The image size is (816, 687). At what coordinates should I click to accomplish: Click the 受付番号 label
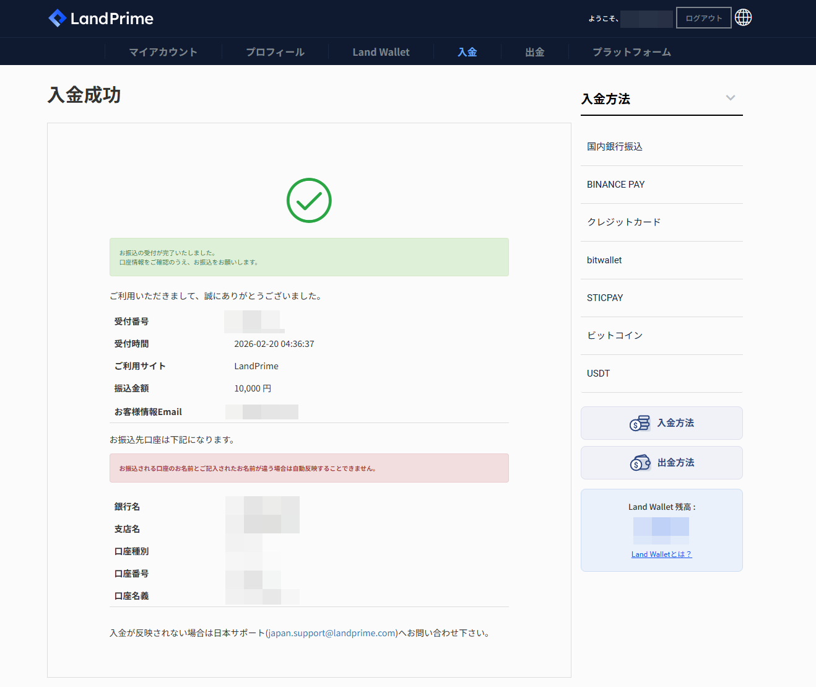(x=131, y=322)
